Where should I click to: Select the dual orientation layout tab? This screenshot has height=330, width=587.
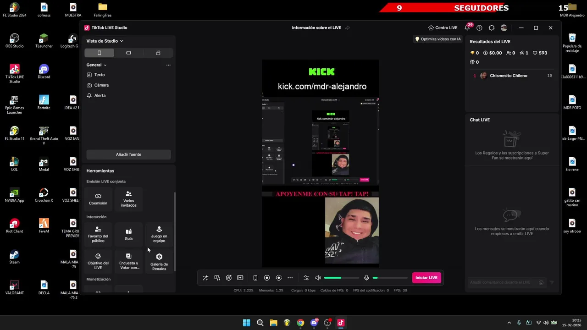pyautogui.click(x=158, y=53)
